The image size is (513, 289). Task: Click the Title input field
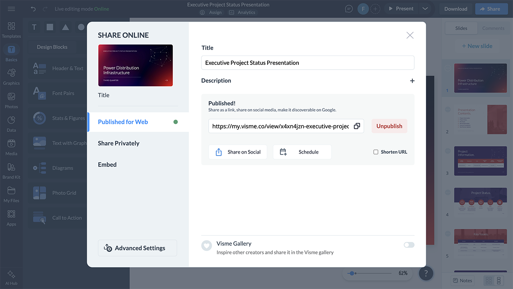(x=307, y=63)
